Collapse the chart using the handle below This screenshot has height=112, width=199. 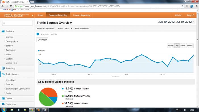tap(116, 77)
